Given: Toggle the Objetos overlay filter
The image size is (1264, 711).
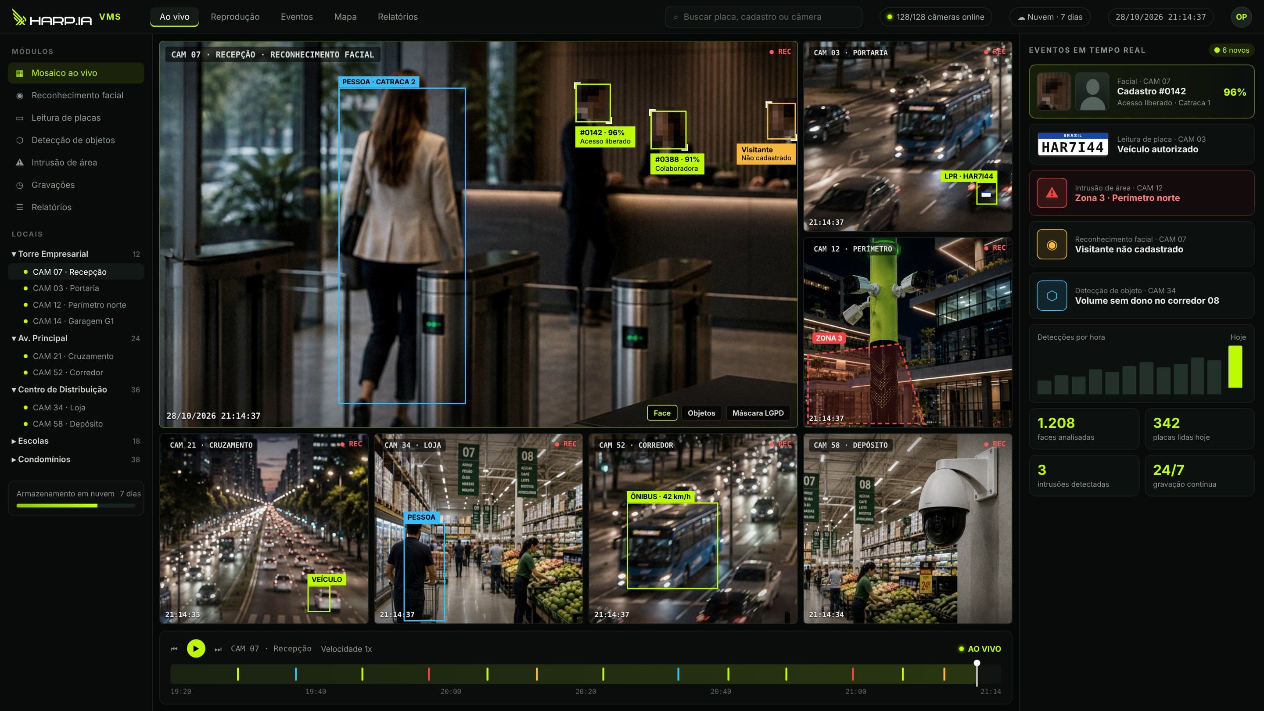Looking at the screenshot, I should tap(701, 413).
